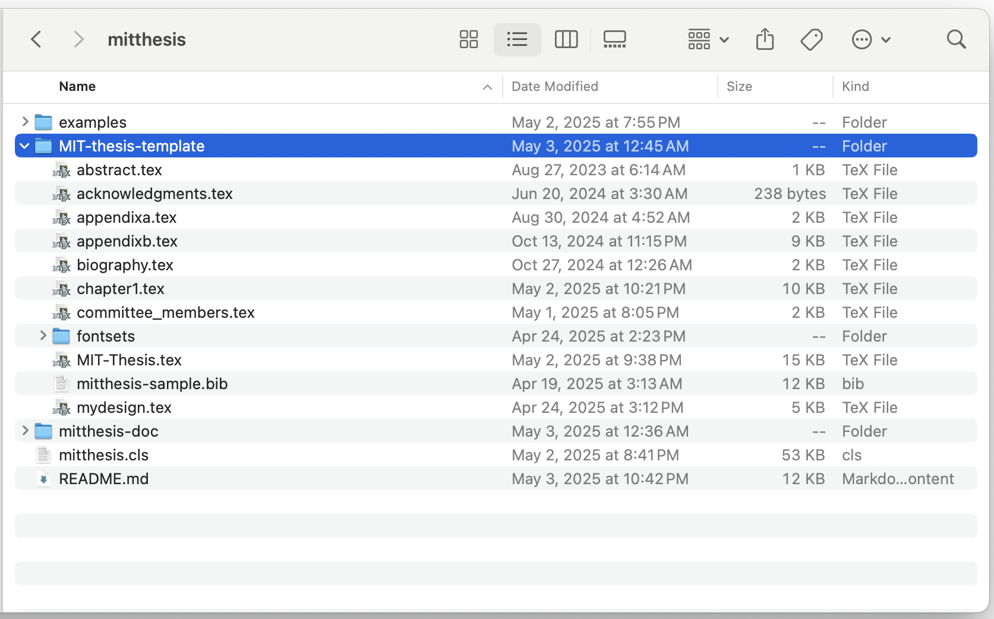The width and height of the screenshot is (994, 619).
Task: Select the mitthesis-doc folder name
Action: 109,431
